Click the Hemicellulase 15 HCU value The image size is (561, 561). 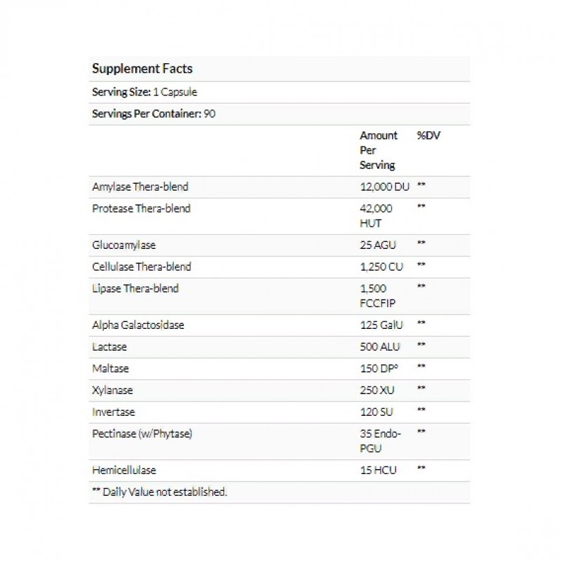click(378, 470)
